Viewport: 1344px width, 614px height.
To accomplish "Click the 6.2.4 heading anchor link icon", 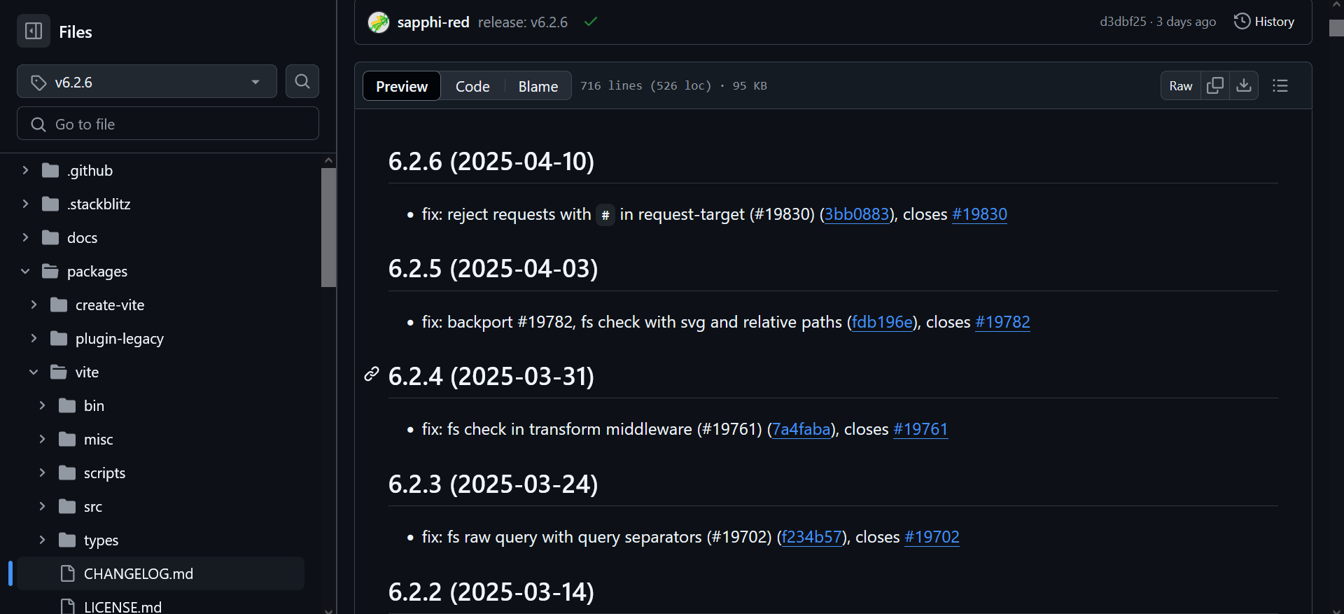I will pyautogui.click(x=372, y=375).
